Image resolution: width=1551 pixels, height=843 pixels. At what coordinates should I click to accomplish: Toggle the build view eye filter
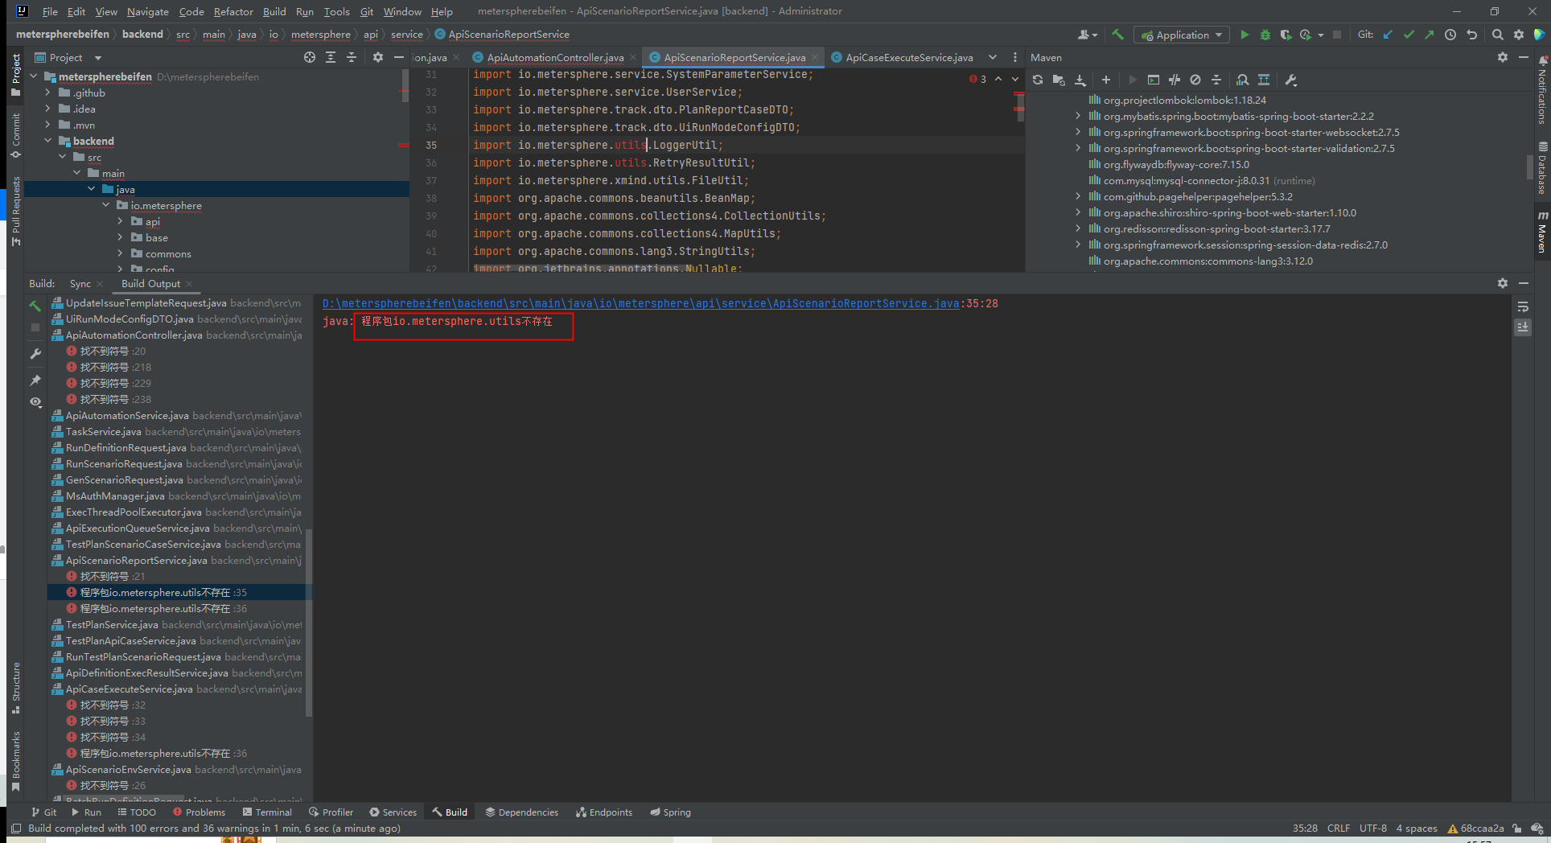(35, 401)
